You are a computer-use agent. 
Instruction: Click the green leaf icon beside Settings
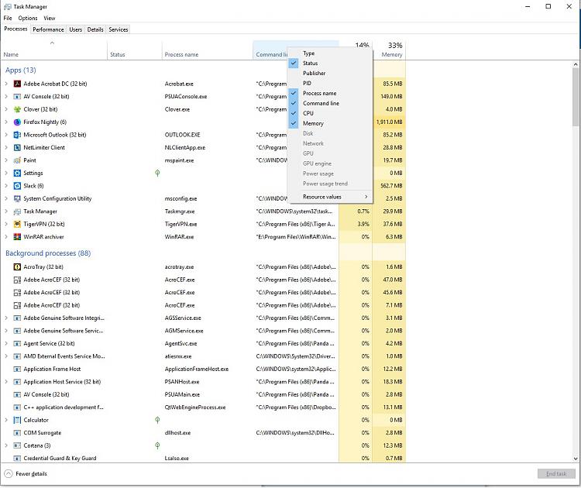tap(157, 173)
